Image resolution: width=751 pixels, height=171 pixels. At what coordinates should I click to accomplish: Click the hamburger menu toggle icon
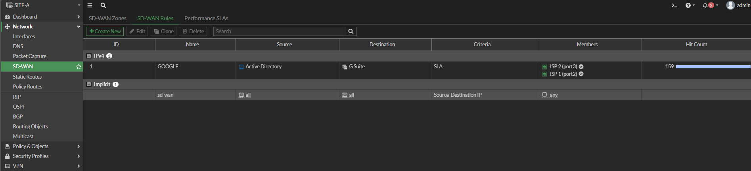coord(90,6)
